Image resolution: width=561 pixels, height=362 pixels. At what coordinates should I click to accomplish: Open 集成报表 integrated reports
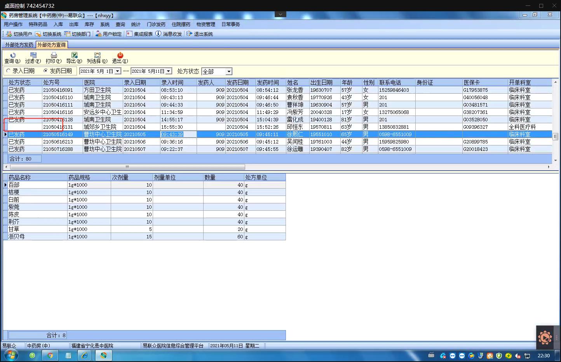(x=139, y=34)
